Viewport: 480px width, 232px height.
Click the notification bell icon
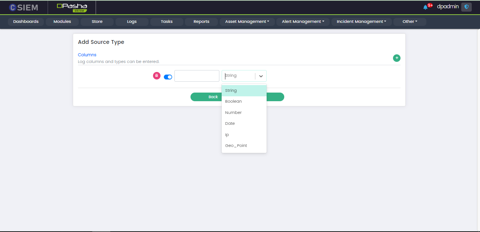pyautogui.click(x=425, y=7)
